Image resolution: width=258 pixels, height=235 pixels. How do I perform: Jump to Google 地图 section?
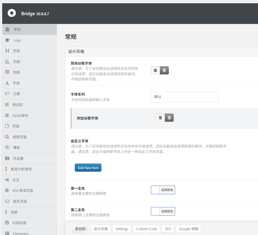click(x=189, y=229)
